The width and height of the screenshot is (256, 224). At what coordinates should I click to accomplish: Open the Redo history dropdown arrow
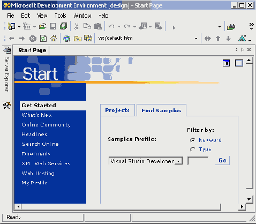tap(134, 27)
